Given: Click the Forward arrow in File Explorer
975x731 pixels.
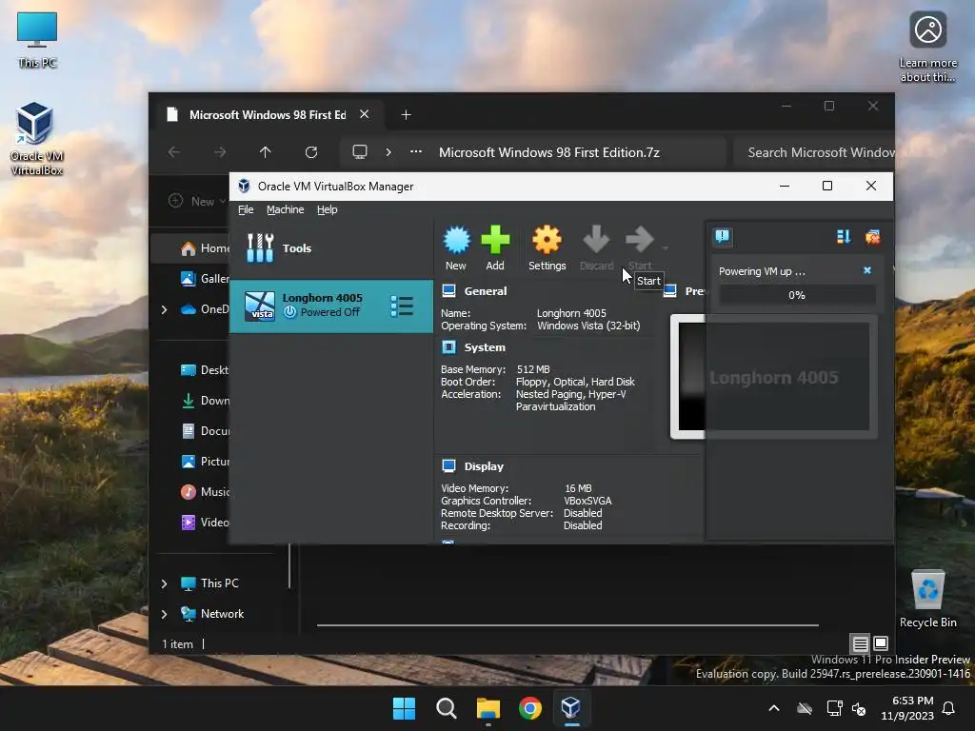Looking at the screenshot, I should [x=220, y=152].
